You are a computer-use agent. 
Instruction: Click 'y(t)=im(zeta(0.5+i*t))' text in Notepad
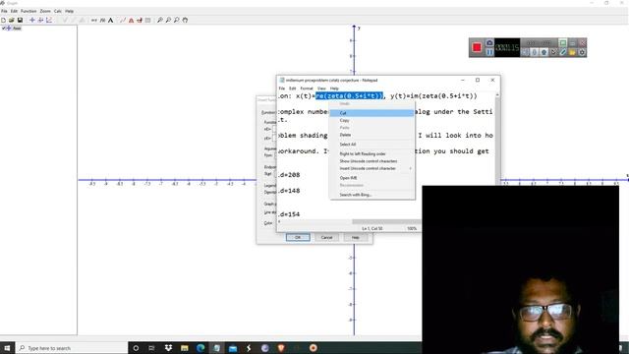tap(433, 96)
